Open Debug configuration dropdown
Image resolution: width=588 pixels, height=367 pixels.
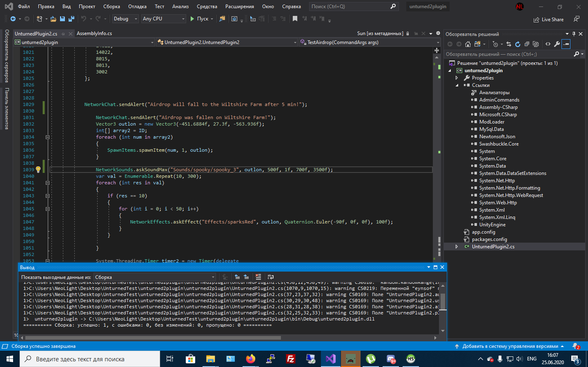point(125,19)
